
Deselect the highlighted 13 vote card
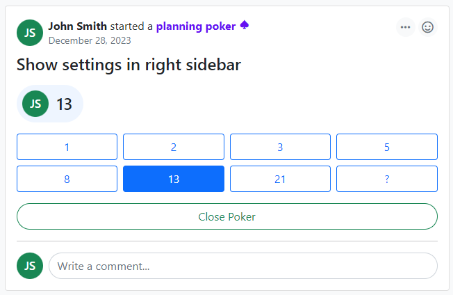point(174,179)
